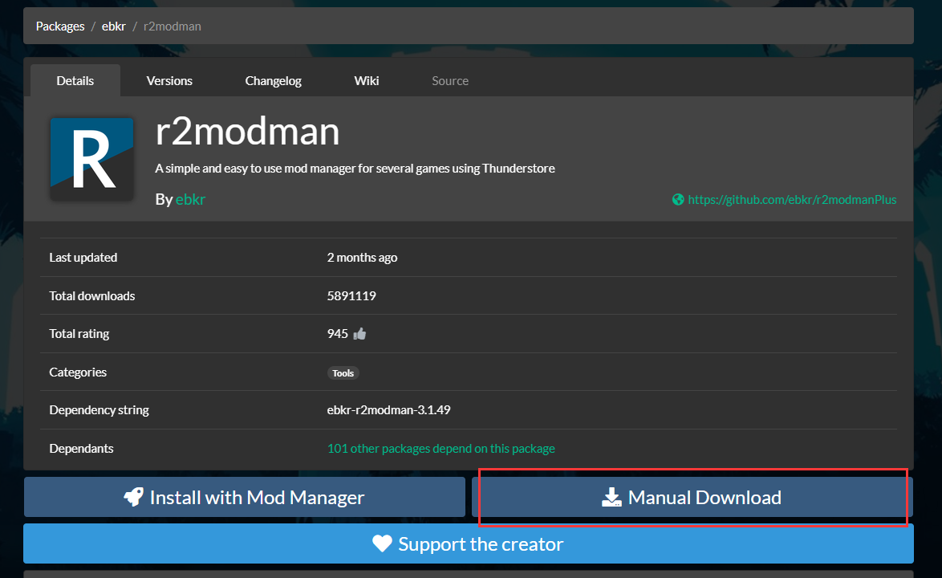The height and width of the screenshot is (578, 942).
Task: Navigate to Packages in the breadcrumb
Action: tap(60, 26)
